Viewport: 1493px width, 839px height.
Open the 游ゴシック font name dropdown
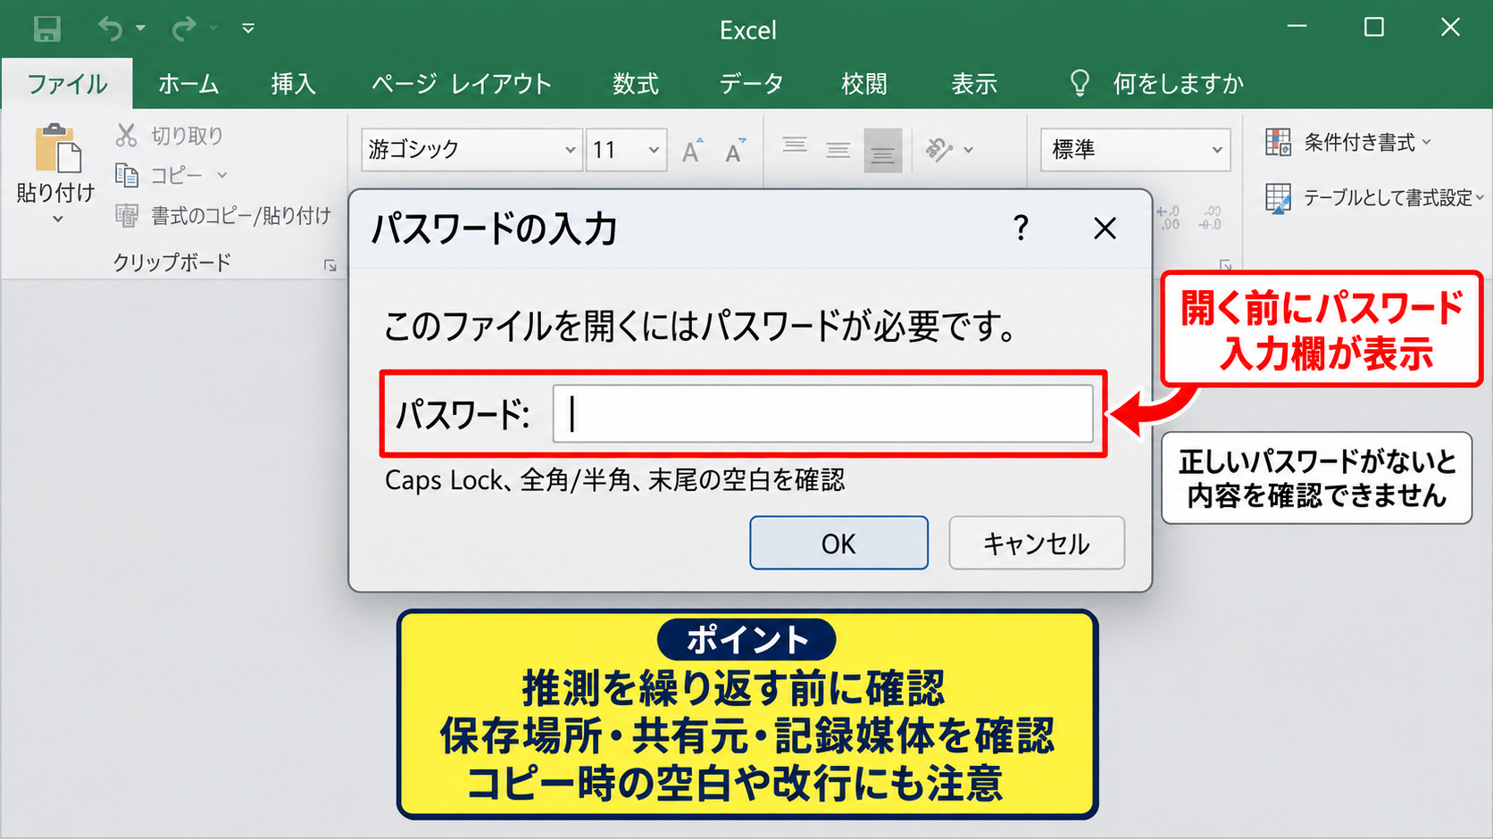point(570,150)
